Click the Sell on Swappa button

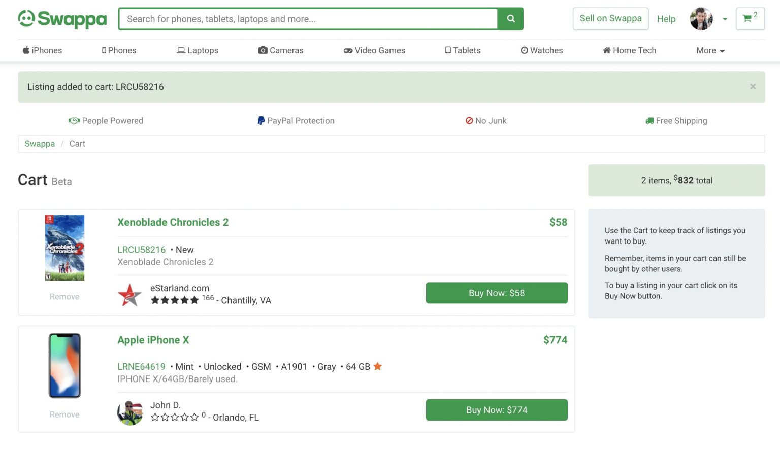click(610, 18)
